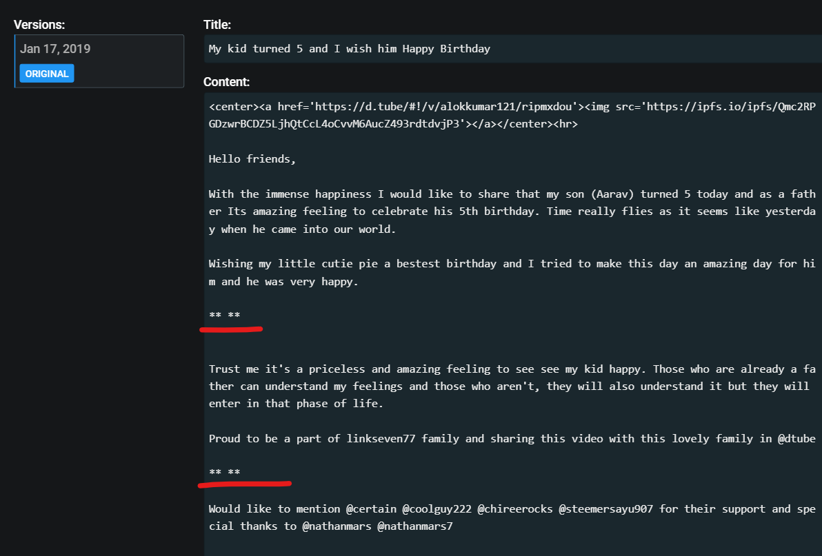This screenshot has width=822, height=556.
Task: Click the @certain mention
Action: (x=370, y=509)
